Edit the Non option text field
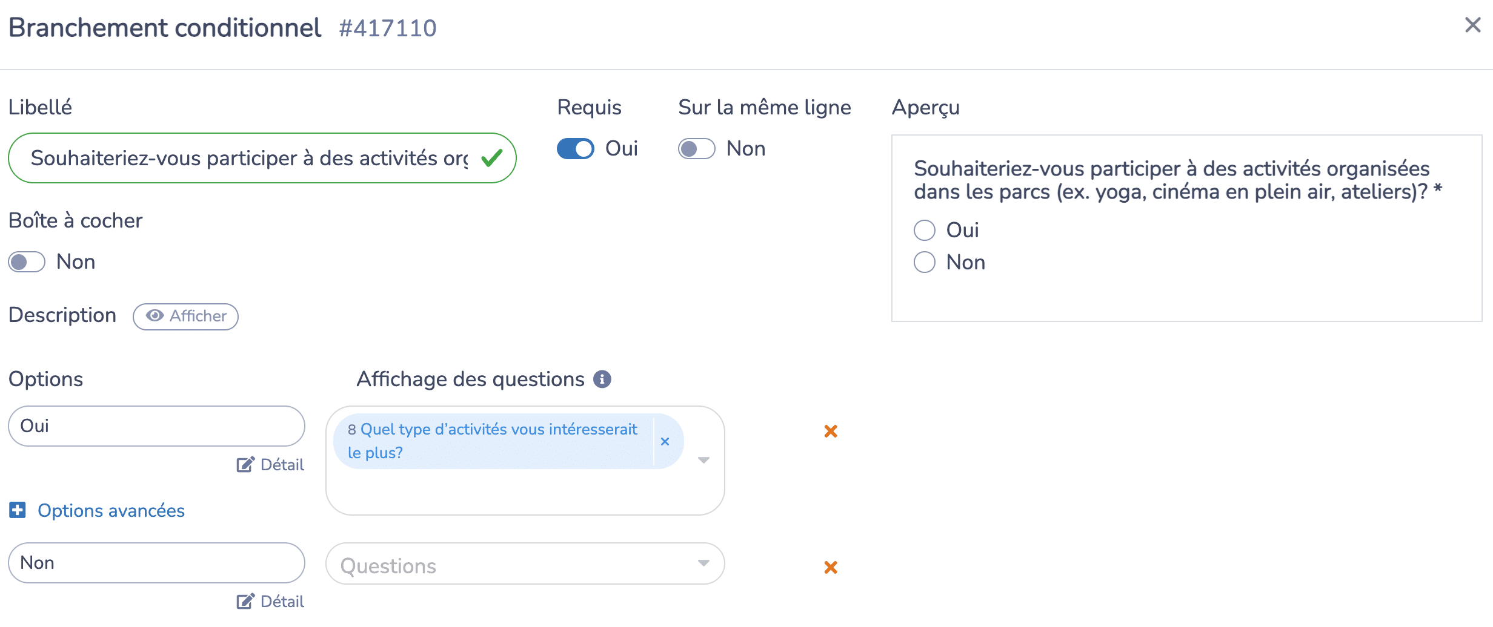Image resolution: width=1493 pixels, height=627 pixels. (x=156, y=563)
